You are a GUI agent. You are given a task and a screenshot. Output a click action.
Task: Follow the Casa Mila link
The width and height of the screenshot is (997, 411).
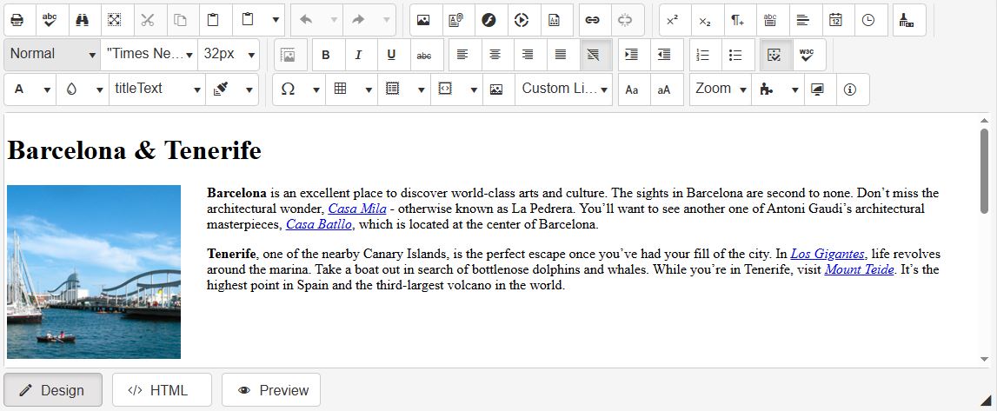357,209
